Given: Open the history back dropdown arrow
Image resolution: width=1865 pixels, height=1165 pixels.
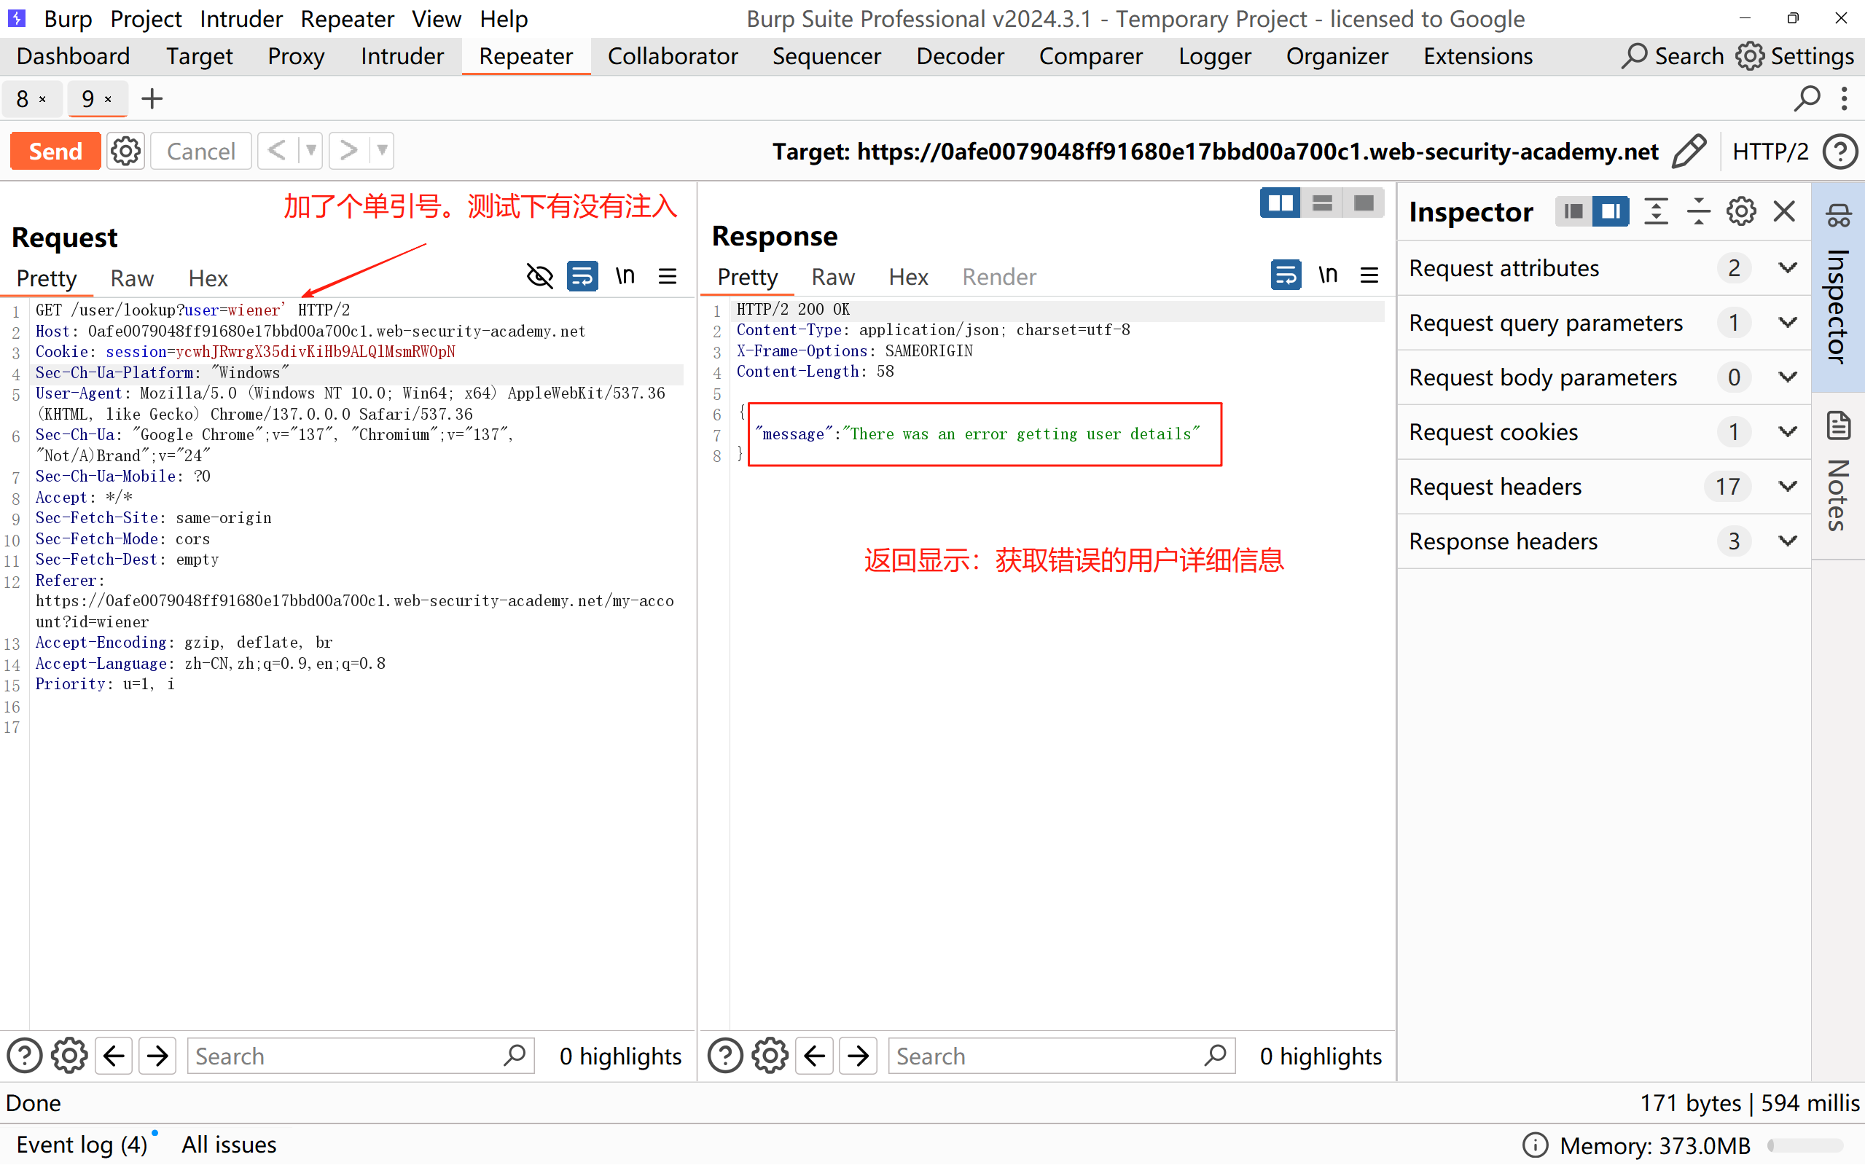Looking at the screenshot, I should [310, 151].
